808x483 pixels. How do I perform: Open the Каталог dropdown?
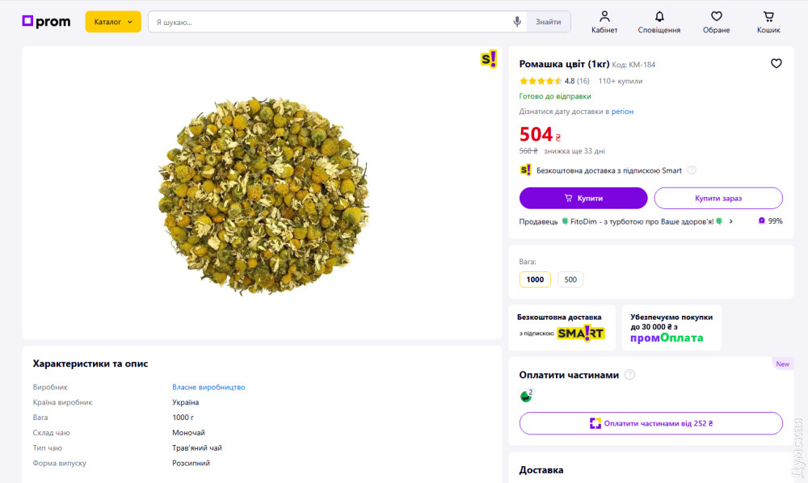tap(113, 22)
